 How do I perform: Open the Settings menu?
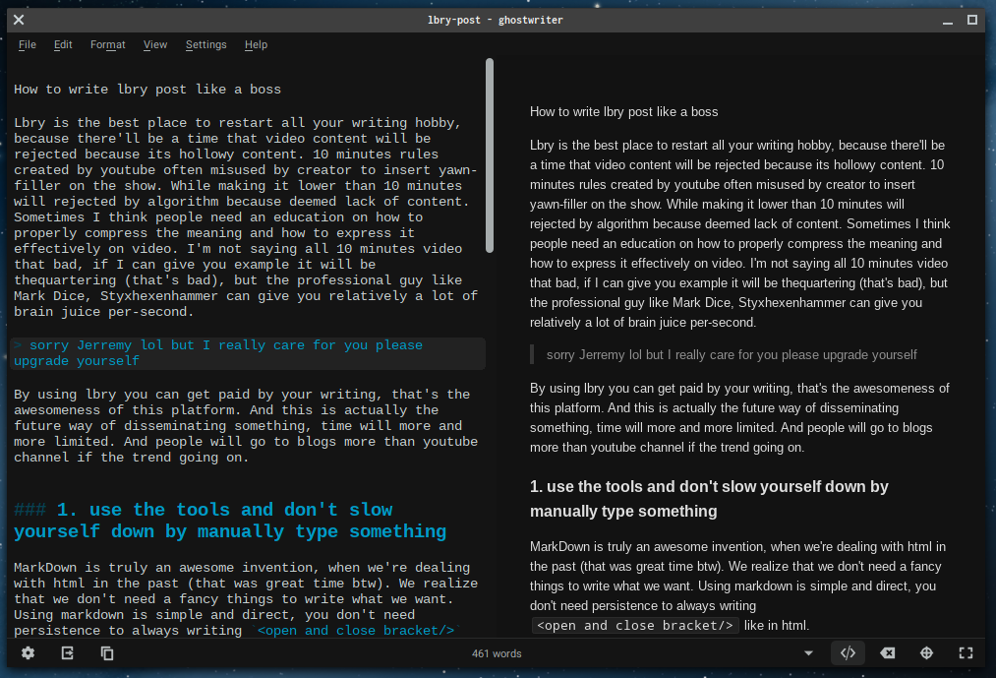tap(205, 44)
